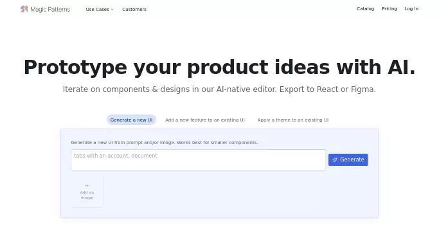Click the Iterate on components subtitle text
The width and height of the screenshot is (439, 247).
pyautogui.click(x=219, y=89)
